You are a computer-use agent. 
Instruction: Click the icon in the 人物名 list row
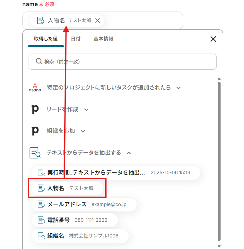pyautogui.click(x=41, y=188)
